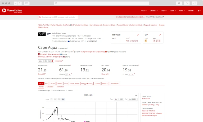203x122 pixels.
Task: Click the vessel search input field
Action: [x=58, y=17]
